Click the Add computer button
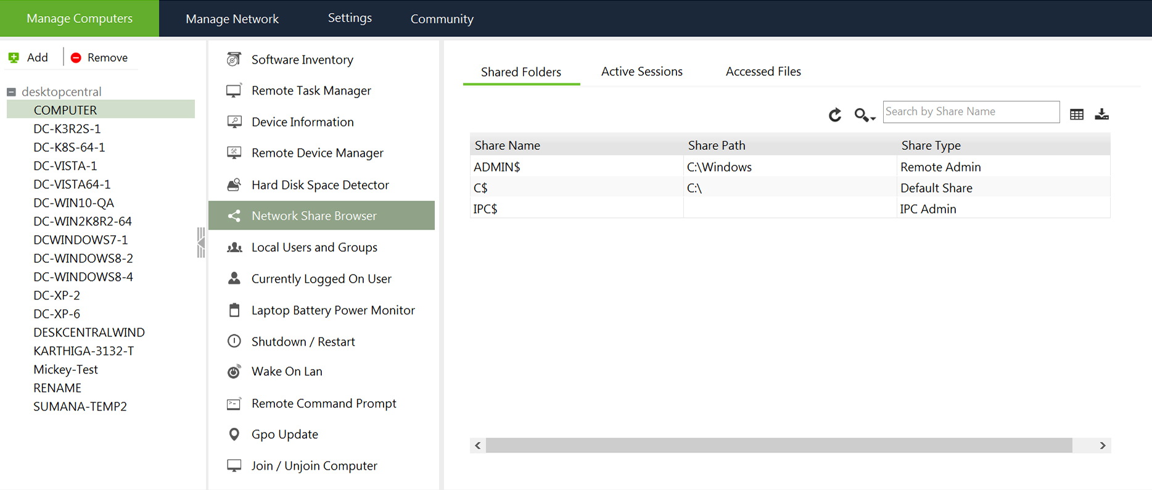This screenshot has height=490, width=1152. (x=28, y=57)
